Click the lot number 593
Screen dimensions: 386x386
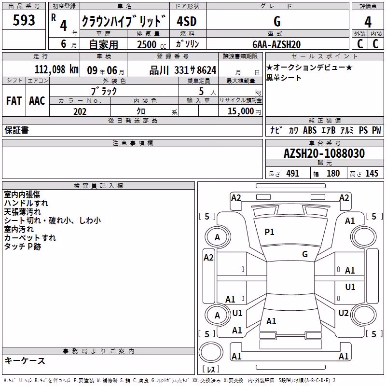click(x=24, y=20)
